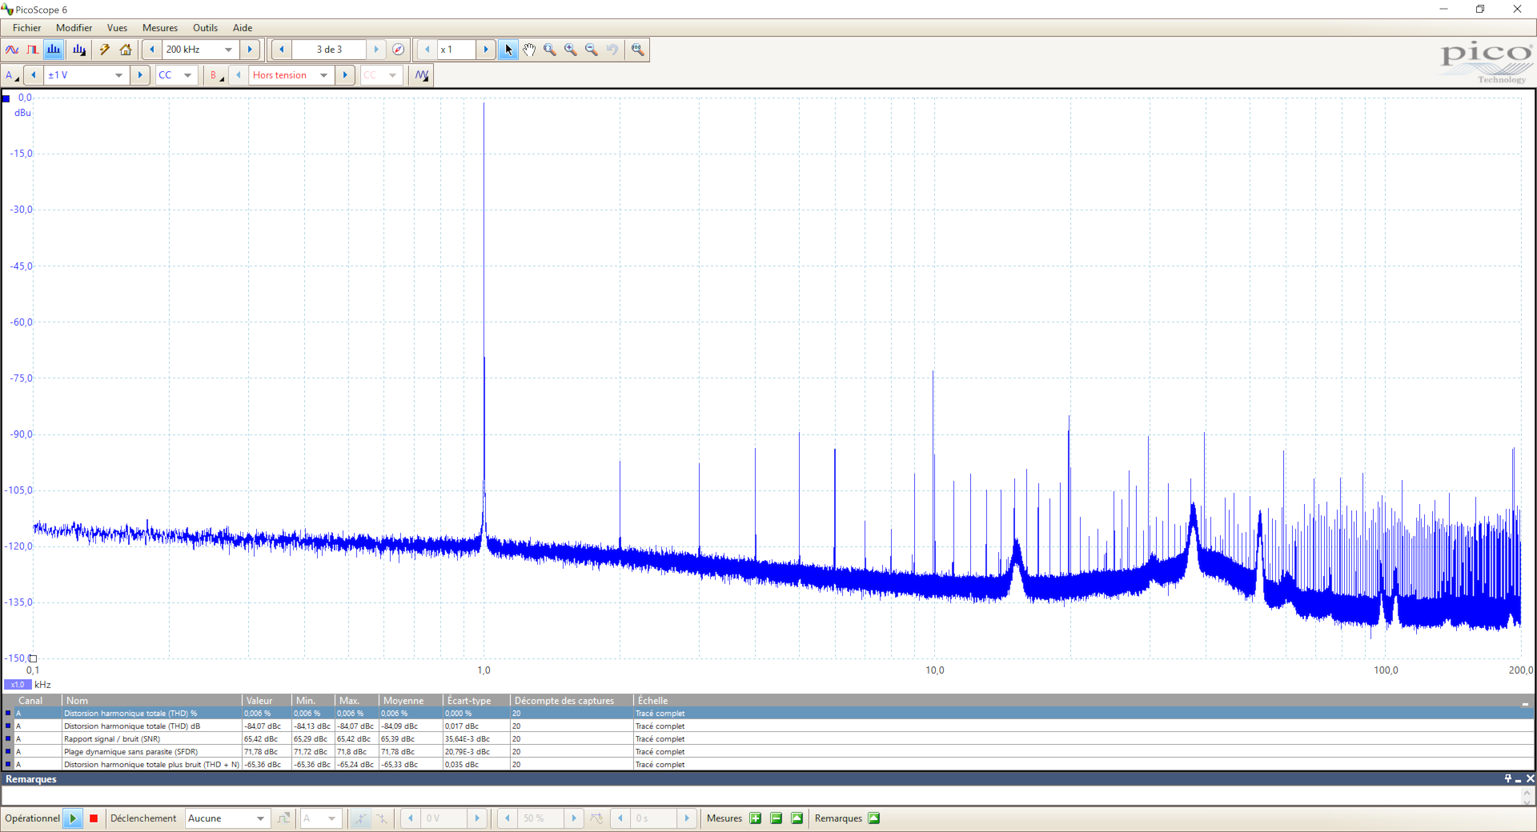1537x832 pixels.
Task: Select the window zoom tool
Action: [x=550, y=50]
